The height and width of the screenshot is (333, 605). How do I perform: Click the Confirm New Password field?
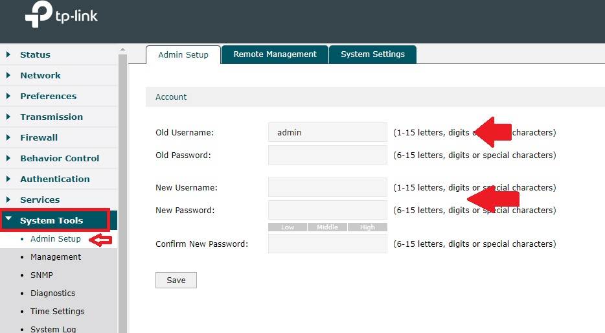coord(328,244)
